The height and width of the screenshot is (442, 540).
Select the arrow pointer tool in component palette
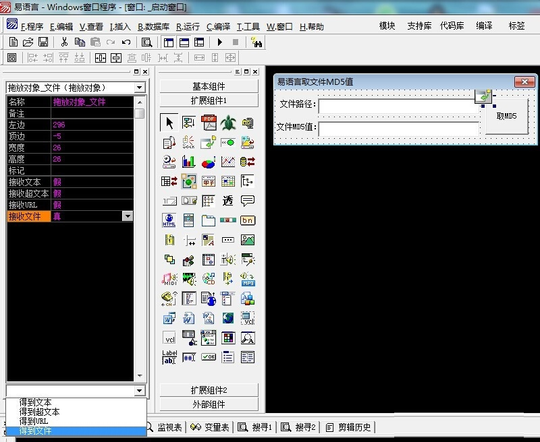(169, 123)
